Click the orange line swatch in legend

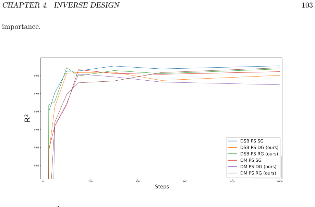pyautogui.click(x=232, y=148)
